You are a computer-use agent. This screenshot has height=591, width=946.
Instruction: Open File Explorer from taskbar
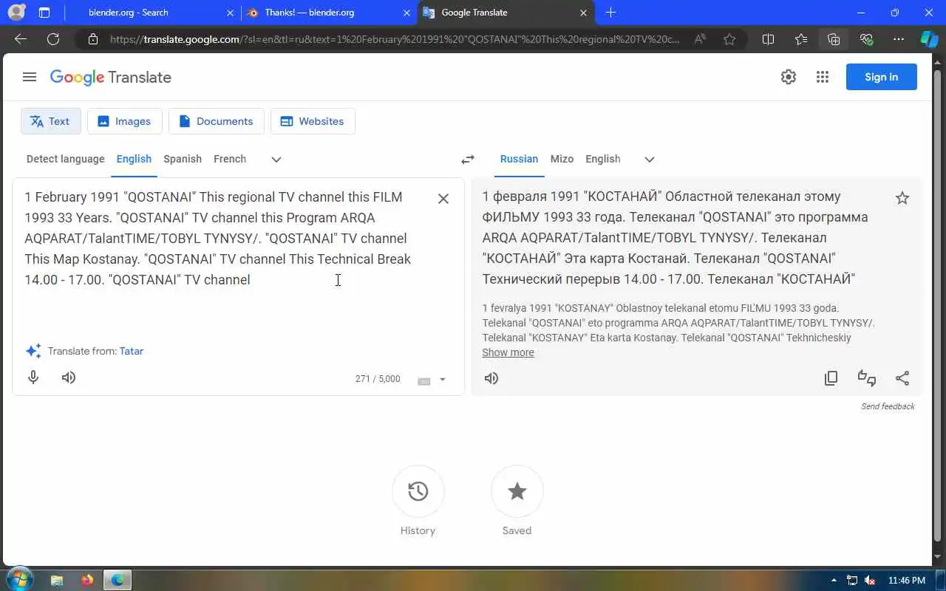click(57, 580)
